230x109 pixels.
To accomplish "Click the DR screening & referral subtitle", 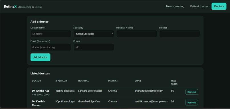I will coord(30,7).
